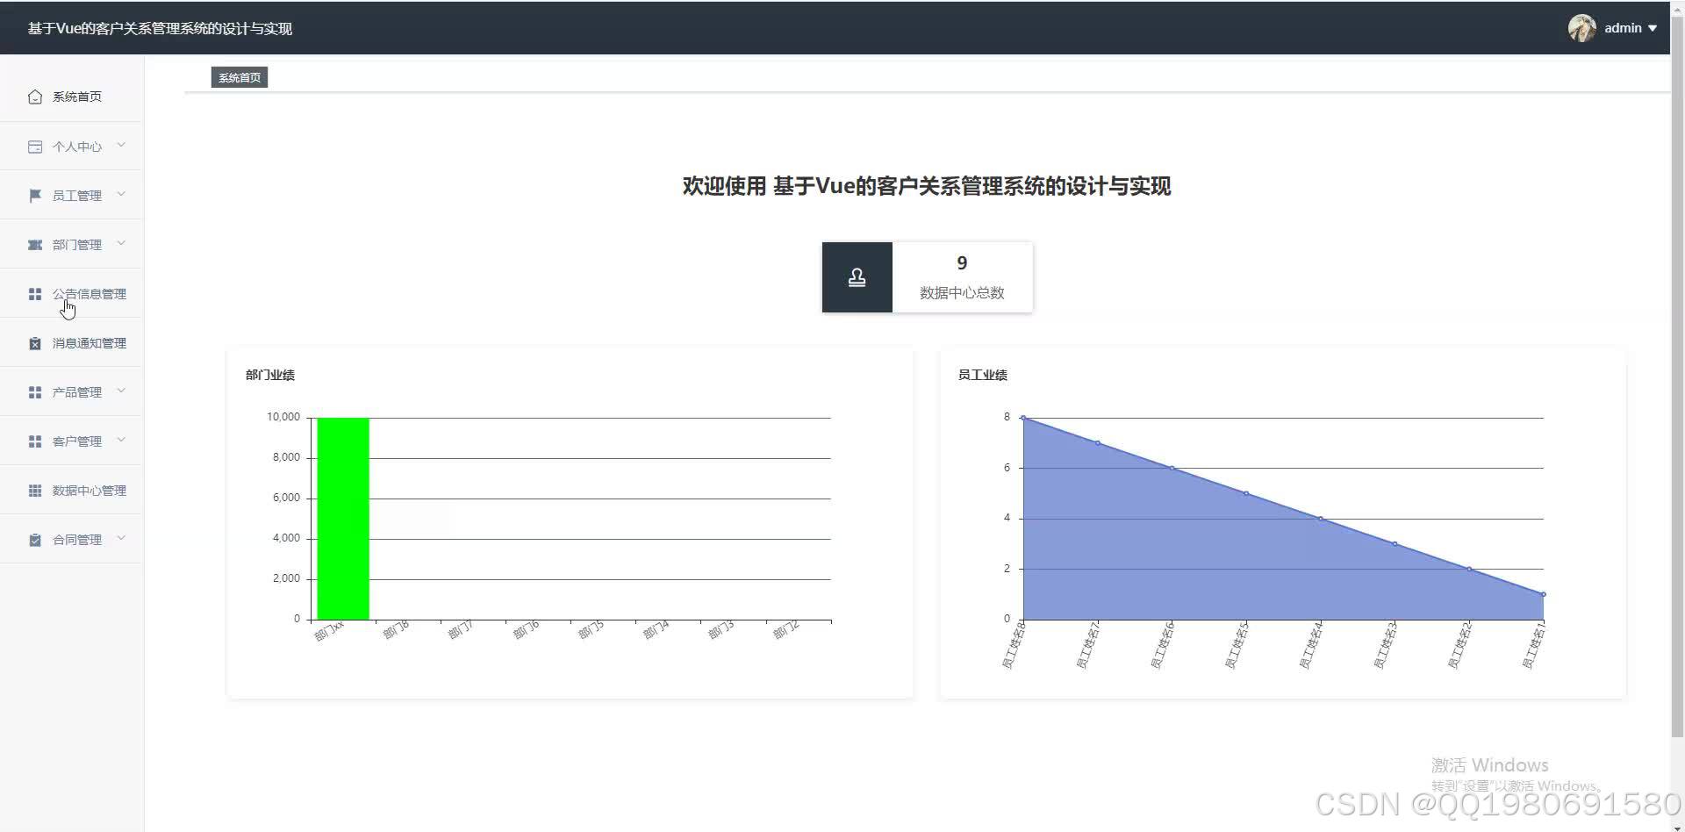Select the 系统首页 breadcrumb tab

(x=239, y=77)
